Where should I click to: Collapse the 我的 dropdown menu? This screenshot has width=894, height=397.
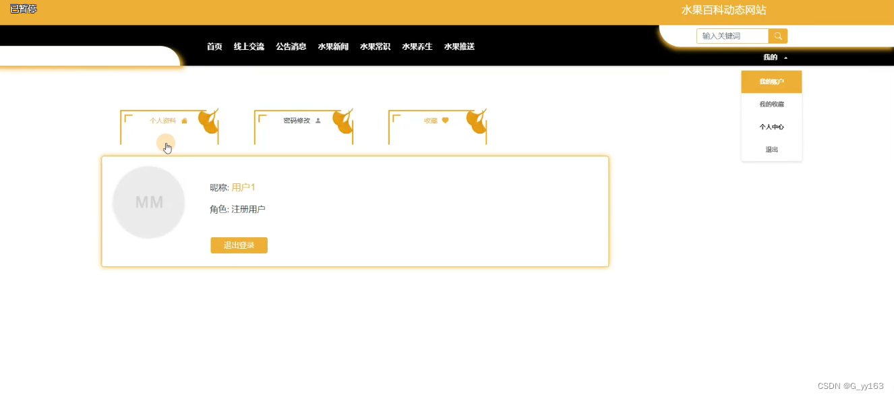(775, 57)
